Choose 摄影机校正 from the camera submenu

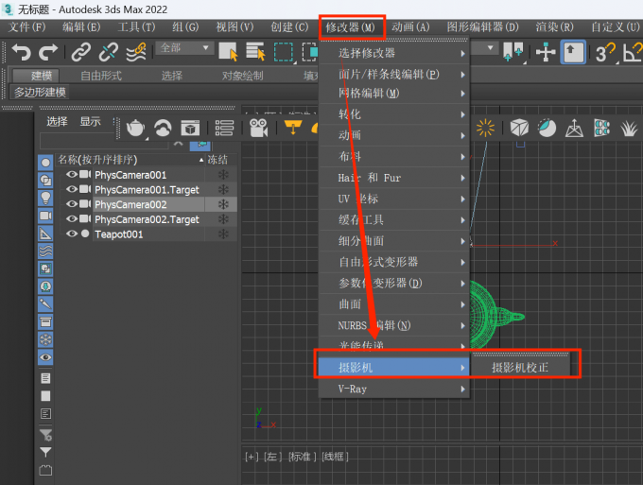click(x=520, y=368)
